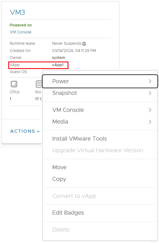Open the ACTIONS dropdown
Screen dimensions: 159x243
click(25, 131)
